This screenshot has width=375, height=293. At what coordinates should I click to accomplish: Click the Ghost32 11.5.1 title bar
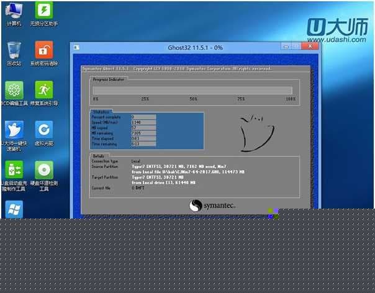186,48
